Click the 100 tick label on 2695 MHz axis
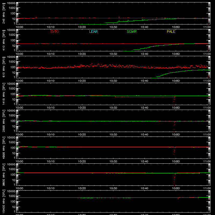Screen dimensions: 215x215 click(13, 121)
